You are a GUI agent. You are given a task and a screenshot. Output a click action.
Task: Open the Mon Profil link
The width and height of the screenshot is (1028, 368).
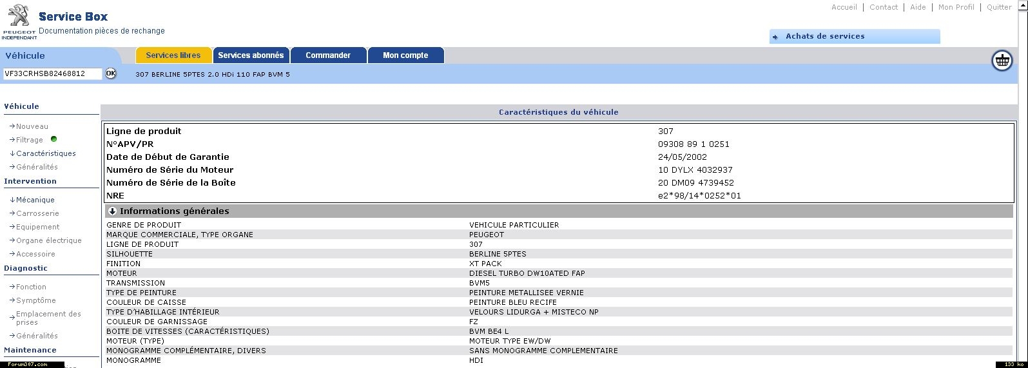[x=956, y=7]
